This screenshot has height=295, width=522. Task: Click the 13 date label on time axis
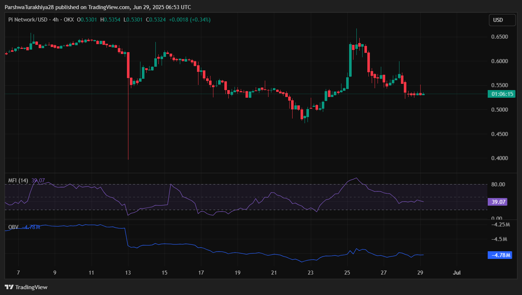click(128, 272)
